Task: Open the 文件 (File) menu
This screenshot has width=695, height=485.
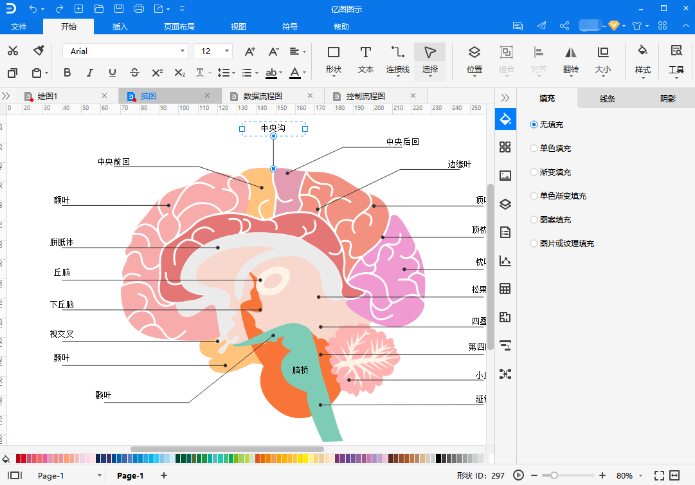Action: [x=19, y=26]
